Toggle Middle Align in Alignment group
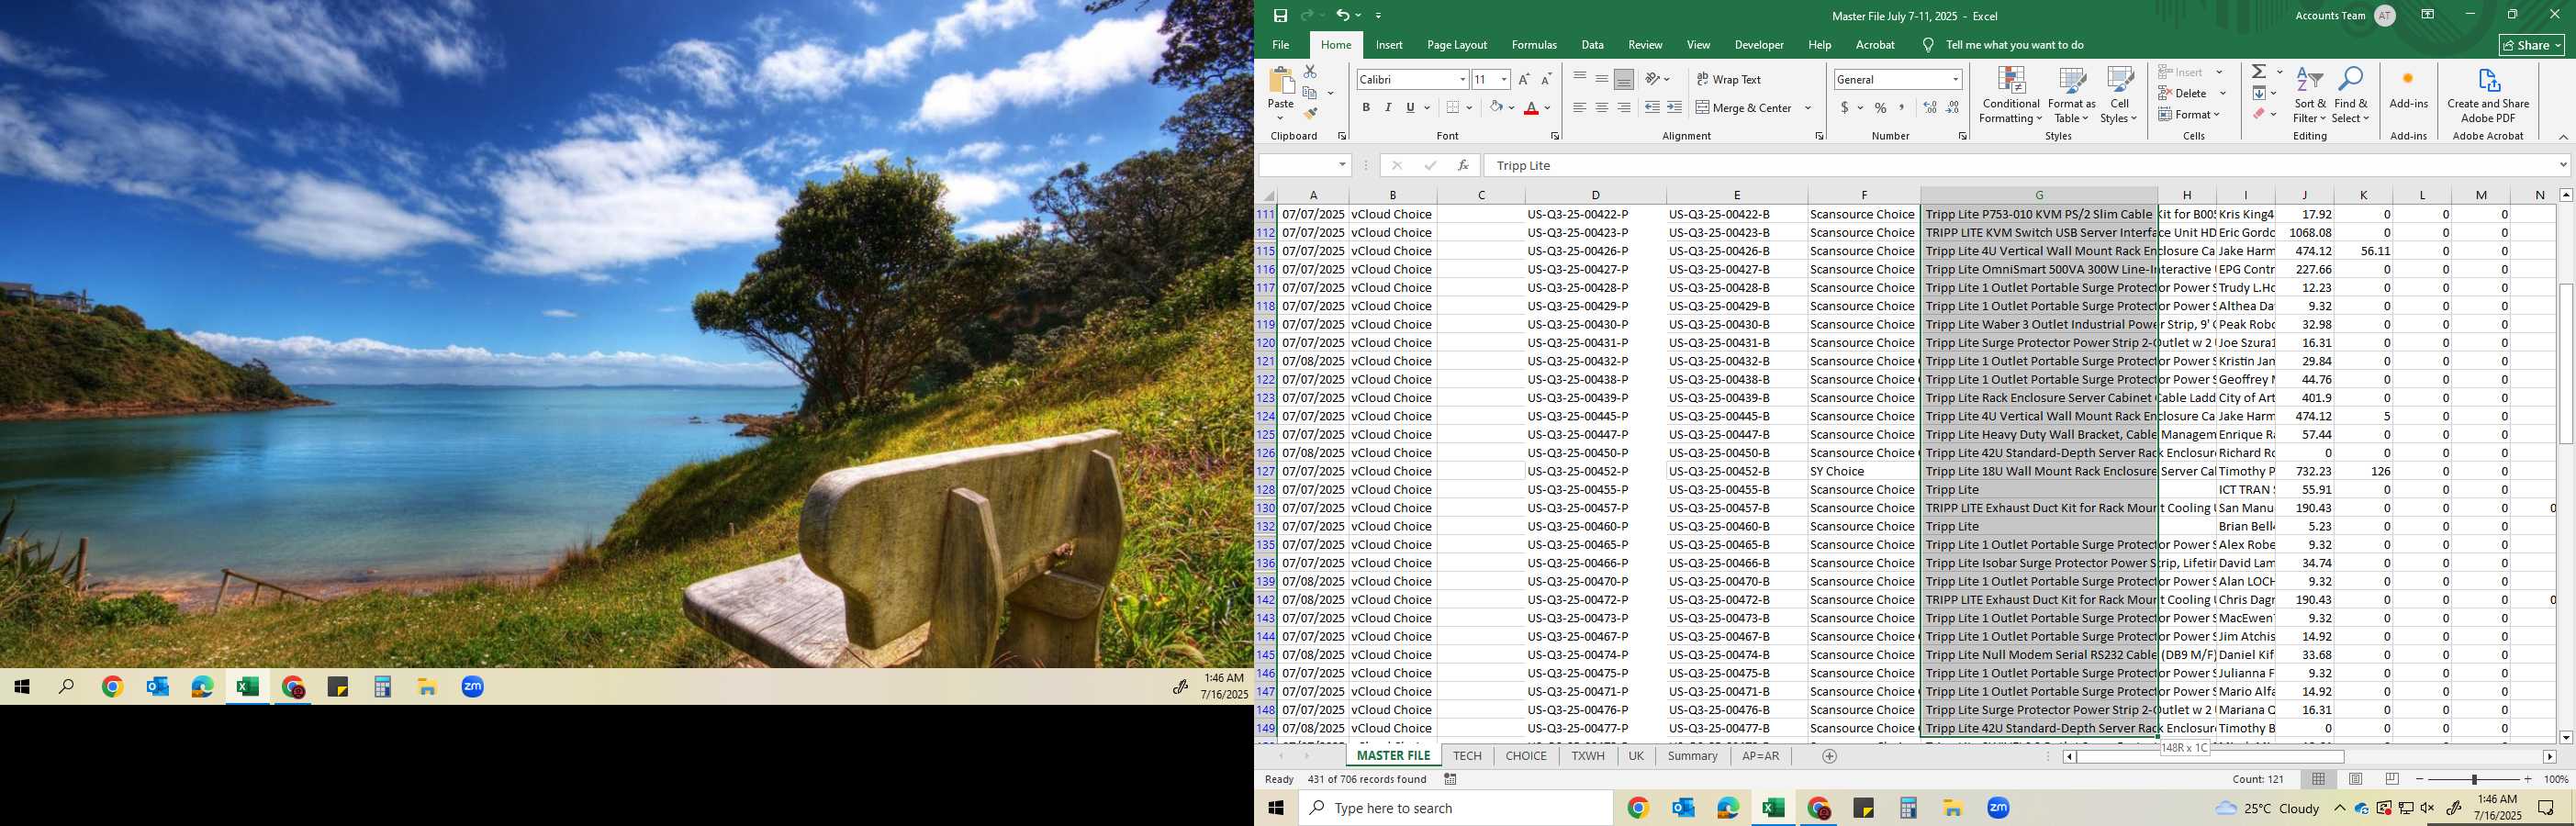 [x=1602, y=79]
